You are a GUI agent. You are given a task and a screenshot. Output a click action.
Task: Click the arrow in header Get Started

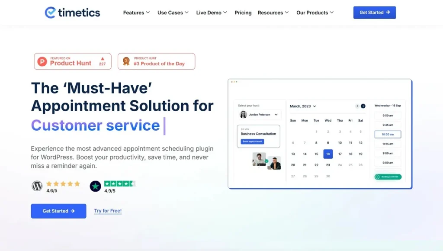point(388,13)
